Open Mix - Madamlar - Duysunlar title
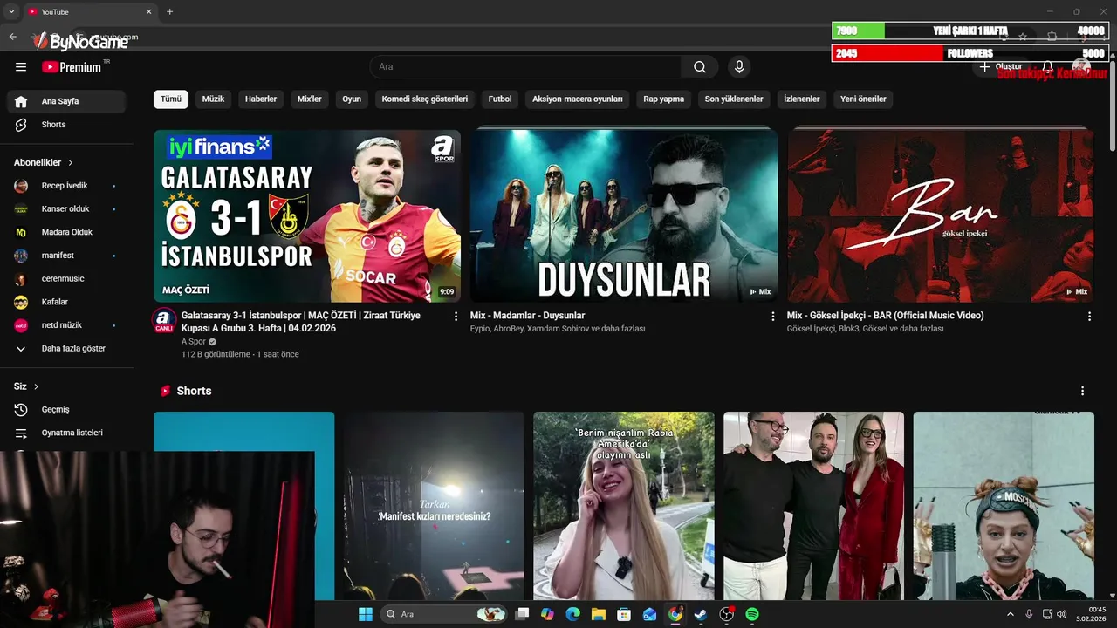The image size is (1117, 628). coord(527,316)
